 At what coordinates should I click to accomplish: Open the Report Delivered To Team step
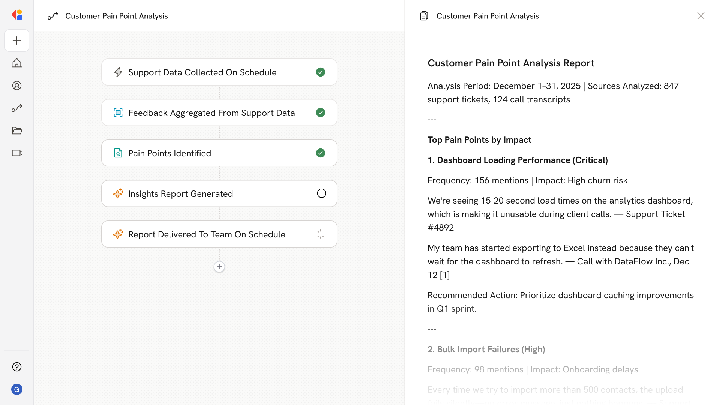[x=207, y=234]
